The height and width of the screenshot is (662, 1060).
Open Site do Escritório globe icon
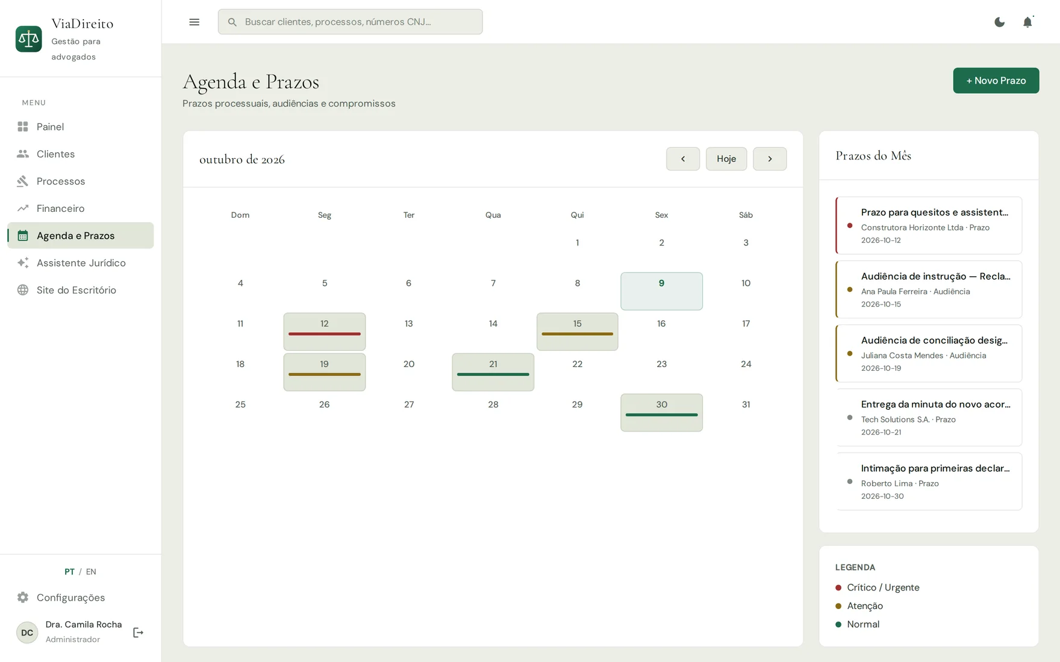[23, 290]
